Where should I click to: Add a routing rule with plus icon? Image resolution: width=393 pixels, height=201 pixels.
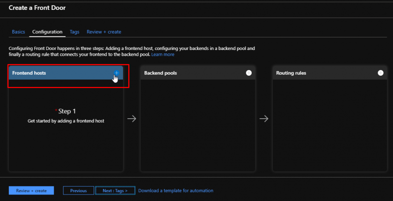click(380, 73)
